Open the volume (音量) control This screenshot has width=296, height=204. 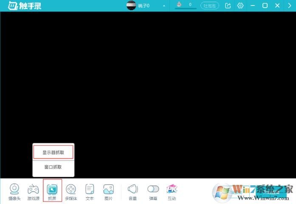pos(132,191)
